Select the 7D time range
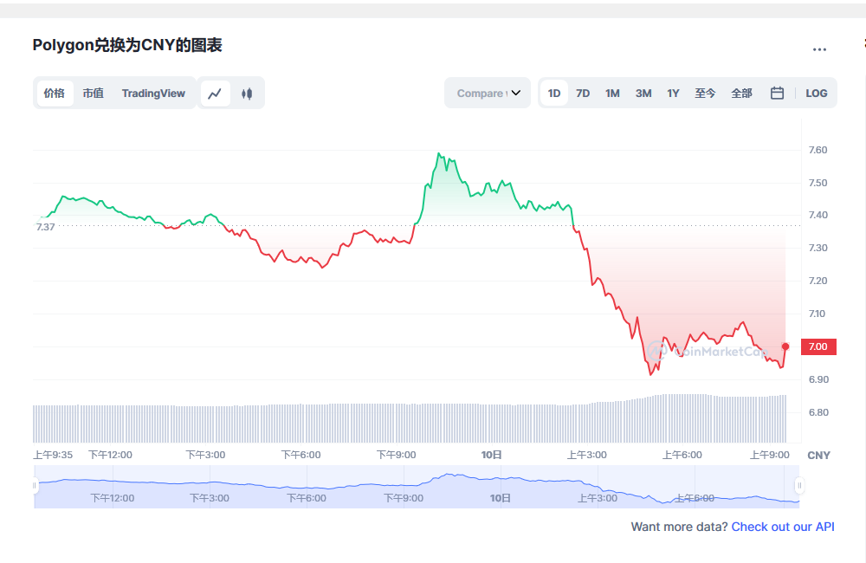 point(583,94)
